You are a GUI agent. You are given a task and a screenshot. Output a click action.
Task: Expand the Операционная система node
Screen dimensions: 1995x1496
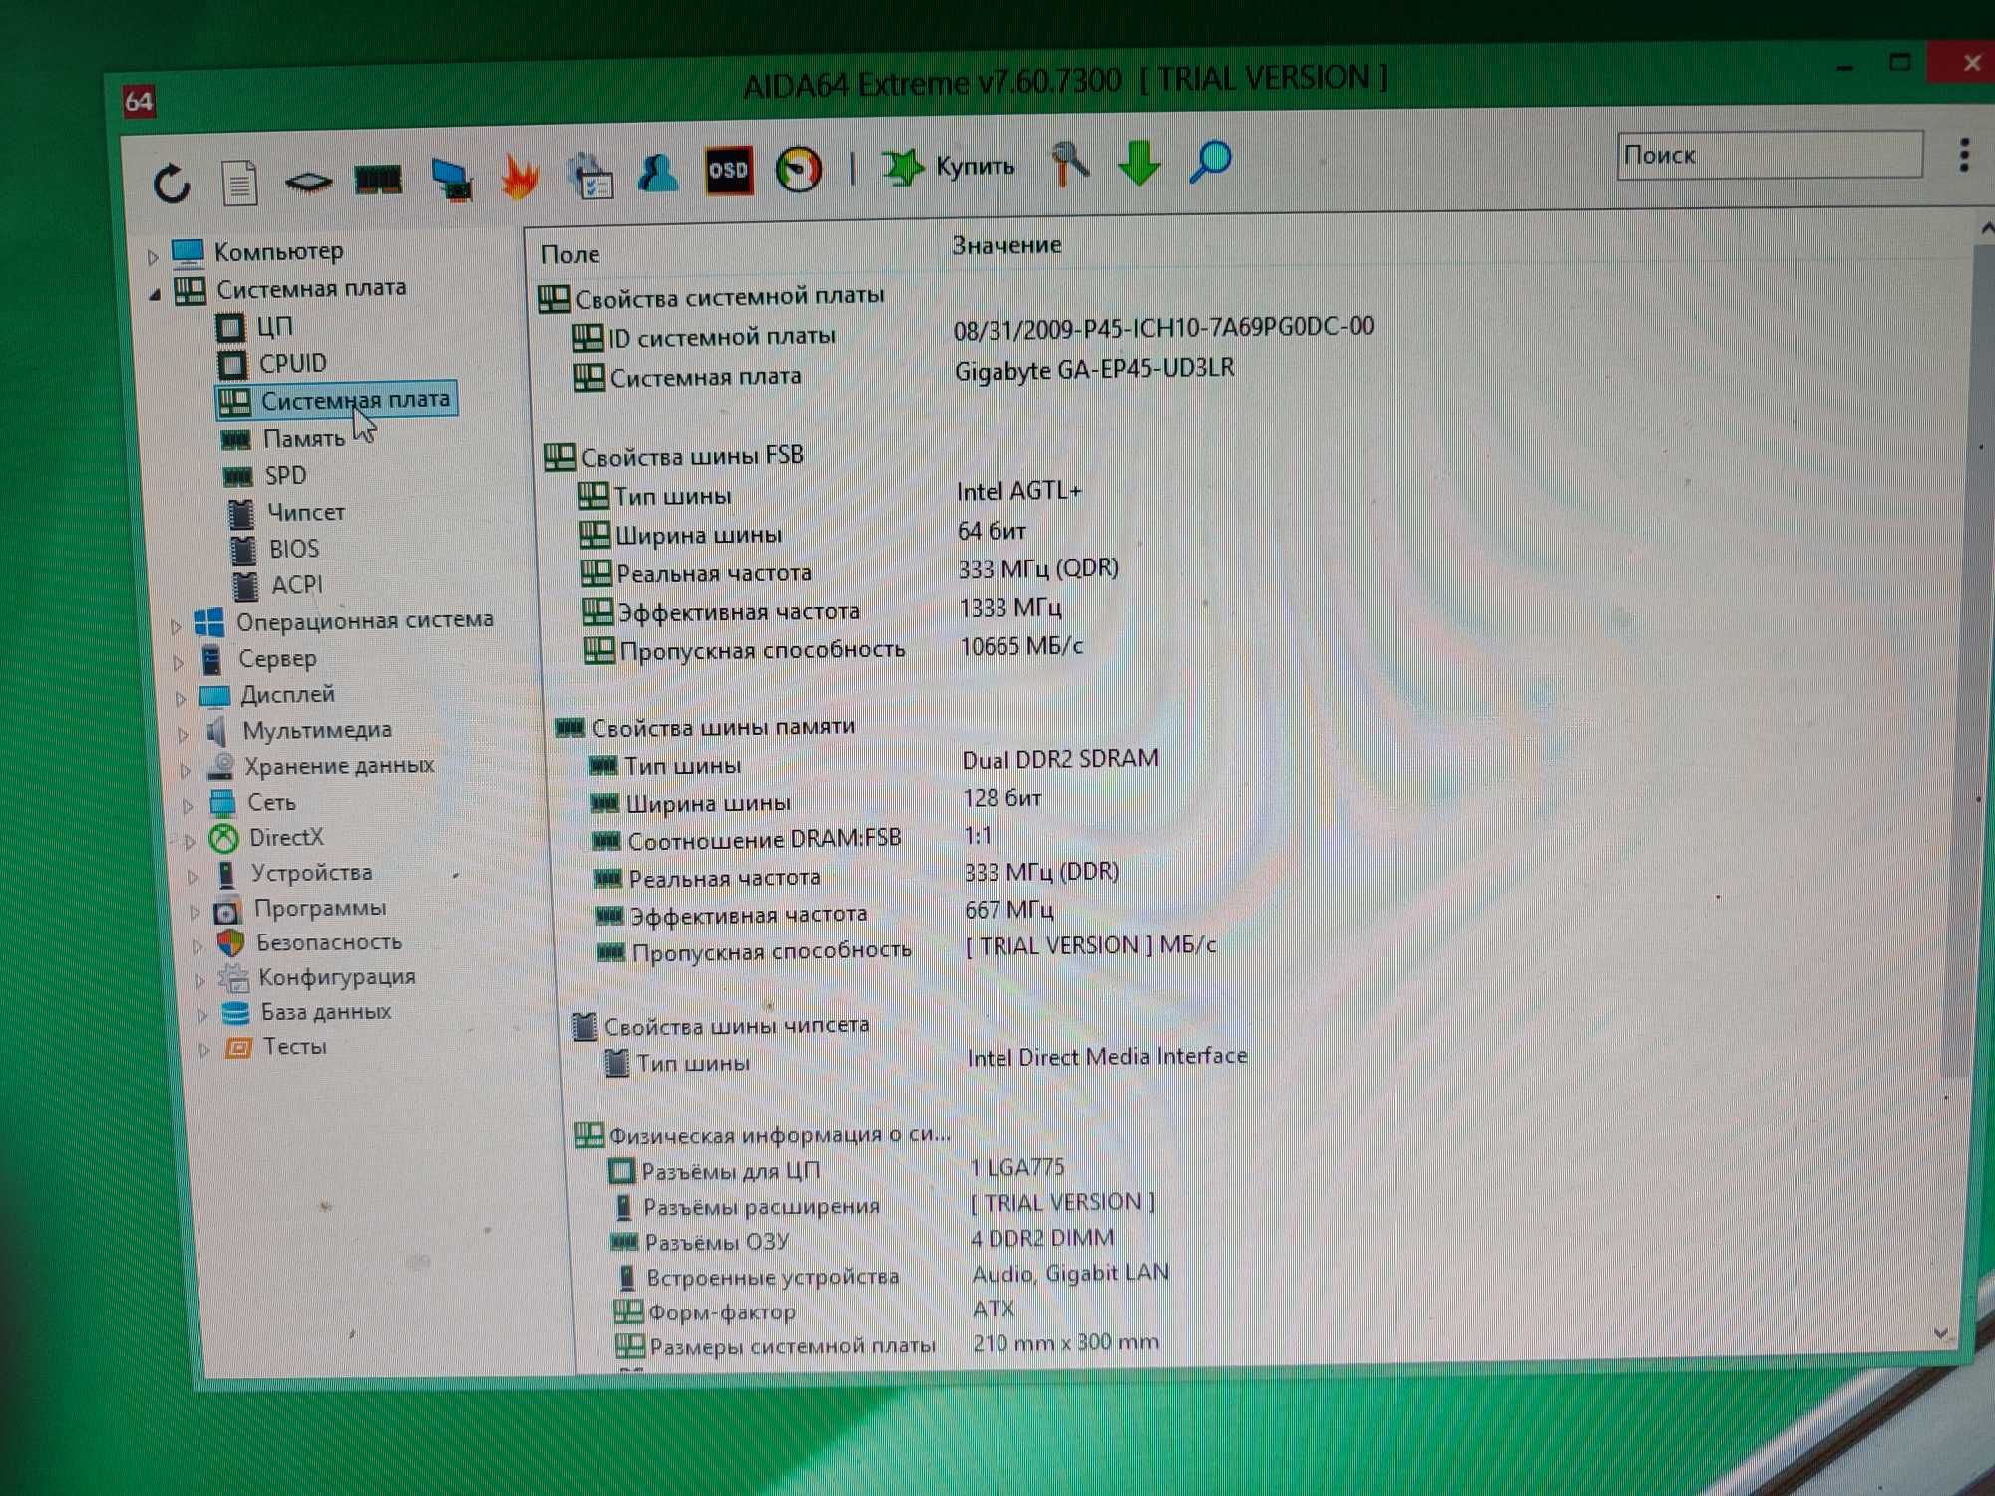pyautogui.click(x=176, y=627)
